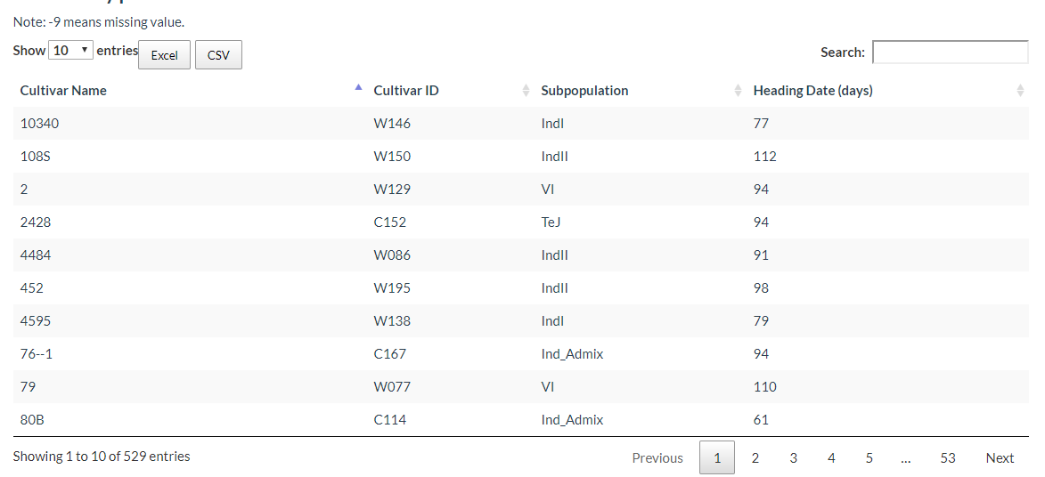Open the Show entries count dropdown
The height and width of the screenshot is (477, 1045).
click(x=70, y=50)
